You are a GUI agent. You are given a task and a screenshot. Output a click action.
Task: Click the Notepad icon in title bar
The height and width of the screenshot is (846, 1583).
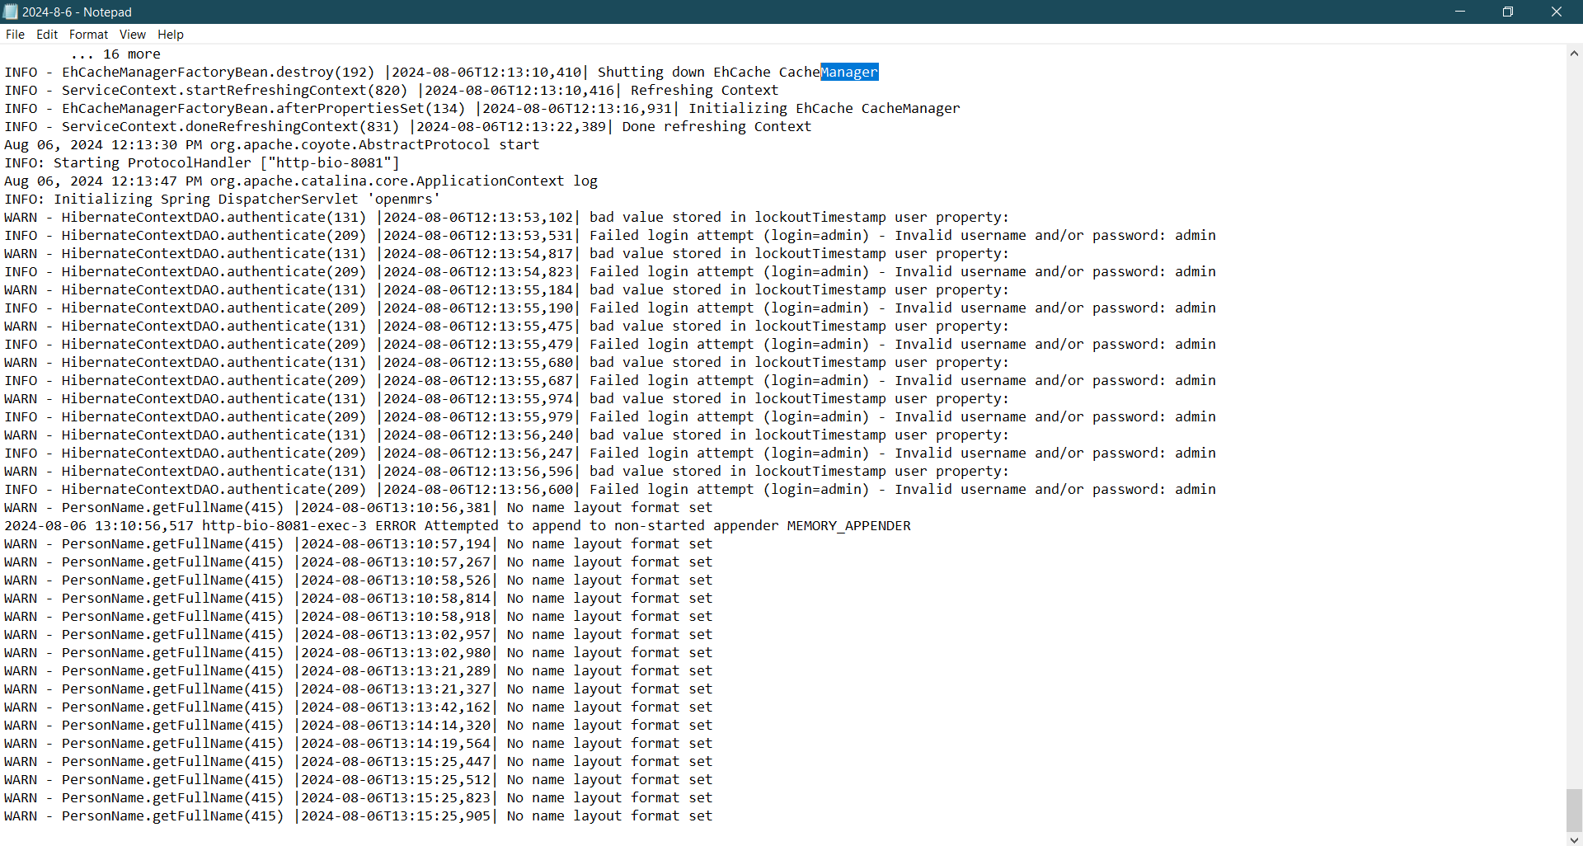pyautogui.click(x=11, y=12)
